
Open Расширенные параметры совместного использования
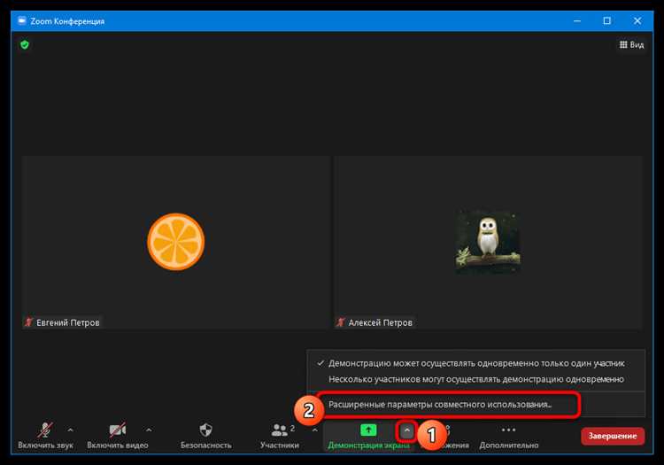click(440, 404)
